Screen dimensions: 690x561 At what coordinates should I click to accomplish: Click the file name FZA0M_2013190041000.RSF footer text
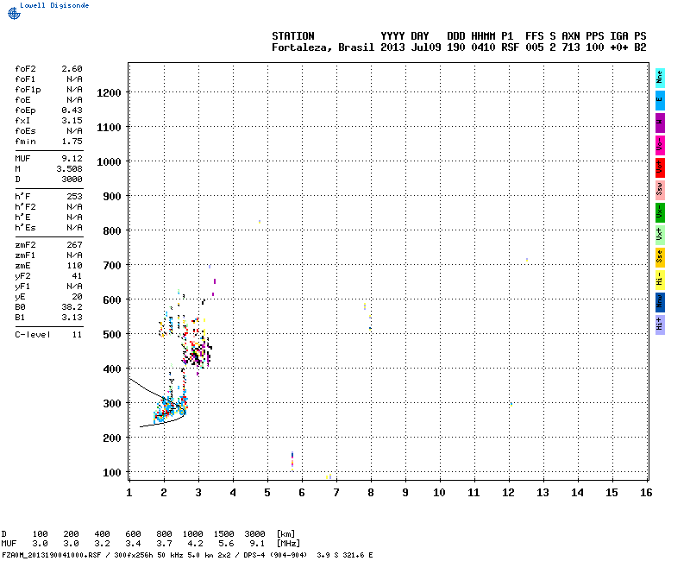click(x=52, y=555)
